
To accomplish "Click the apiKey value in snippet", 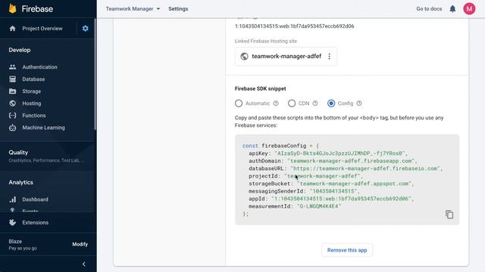I will 339,153.
